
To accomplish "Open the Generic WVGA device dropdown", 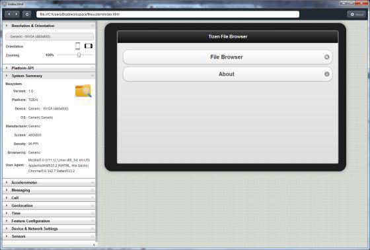I will [x=50, y=36].
